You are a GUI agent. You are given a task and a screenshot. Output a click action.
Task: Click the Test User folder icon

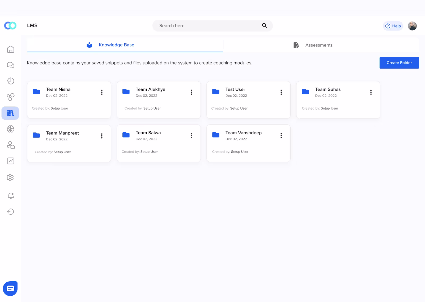coord(216,92)
